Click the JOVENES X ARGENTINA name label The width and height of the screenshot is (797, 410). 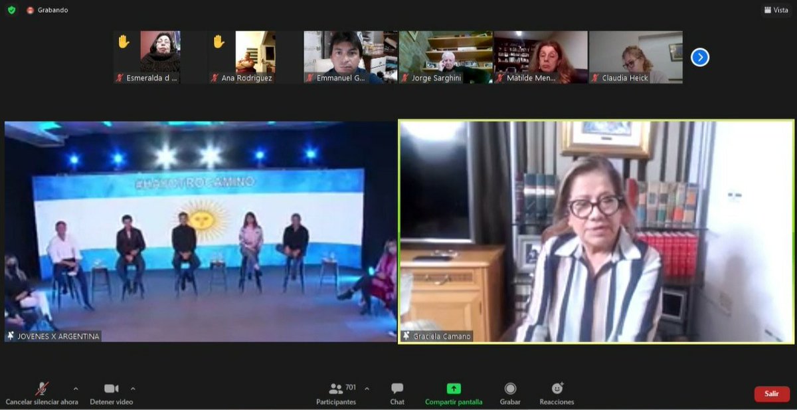58,336
